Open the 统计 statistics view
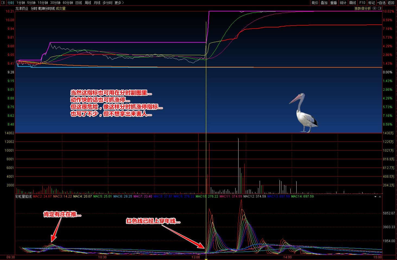 343,3
